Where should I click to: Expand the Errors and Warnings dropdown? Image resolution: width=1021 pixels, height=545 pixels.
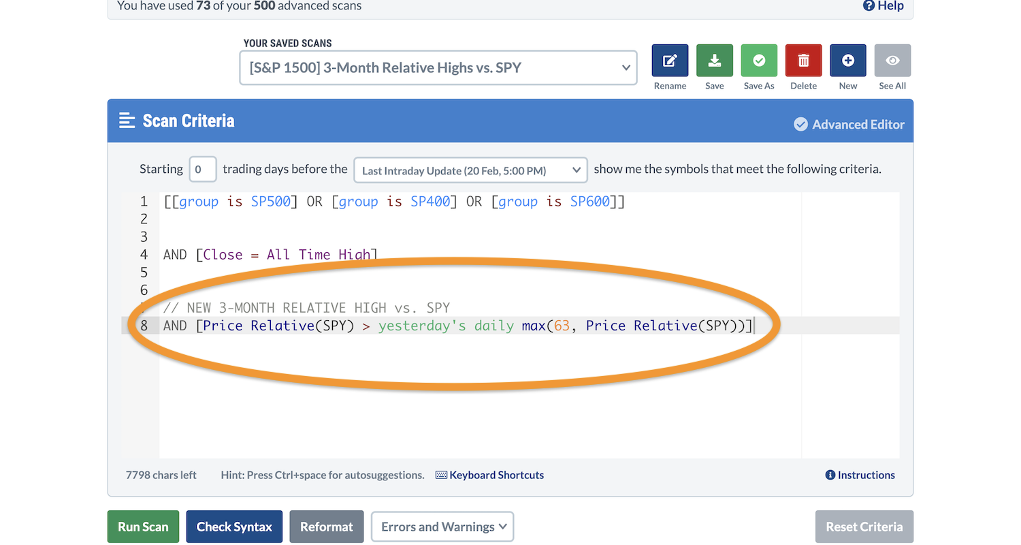coord(442,527)
